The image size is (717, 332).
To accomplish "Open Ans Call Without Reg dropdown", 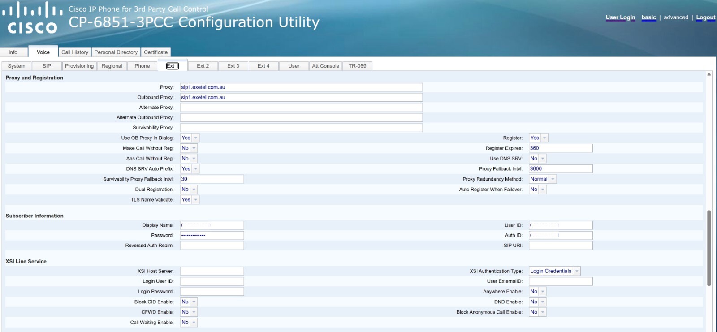I will click(189, 159).
